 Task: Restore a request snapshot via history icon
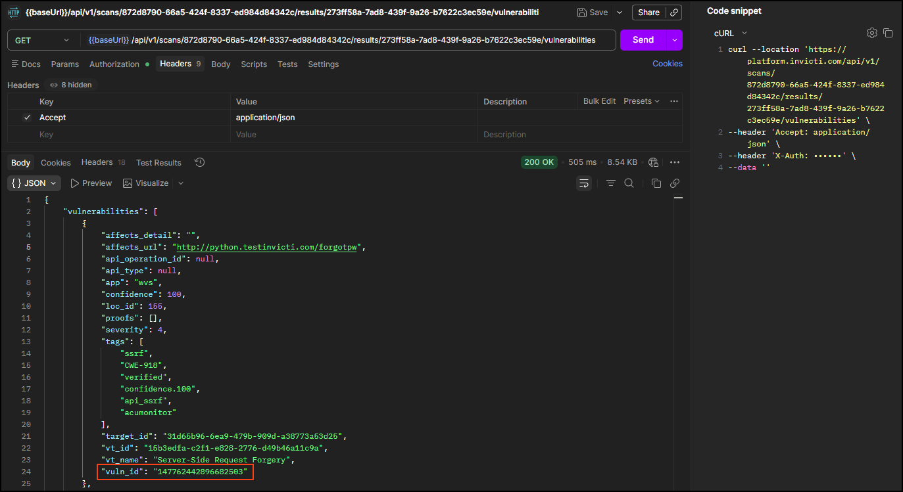pos(199,162)
